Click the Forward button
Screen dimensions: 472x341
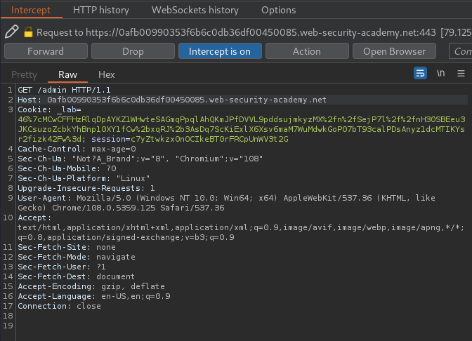tap(46, 51)
